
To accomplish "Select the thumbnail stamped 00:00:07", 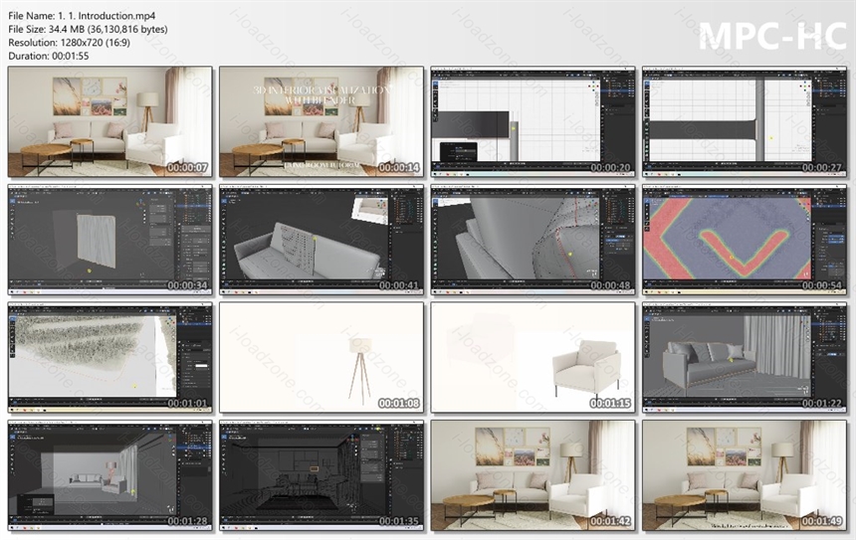I will point(109,121).
